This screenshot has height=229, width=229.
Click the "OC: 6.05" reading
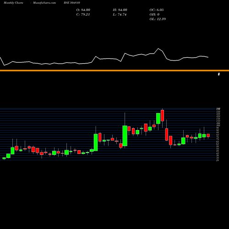coord(157,10)
